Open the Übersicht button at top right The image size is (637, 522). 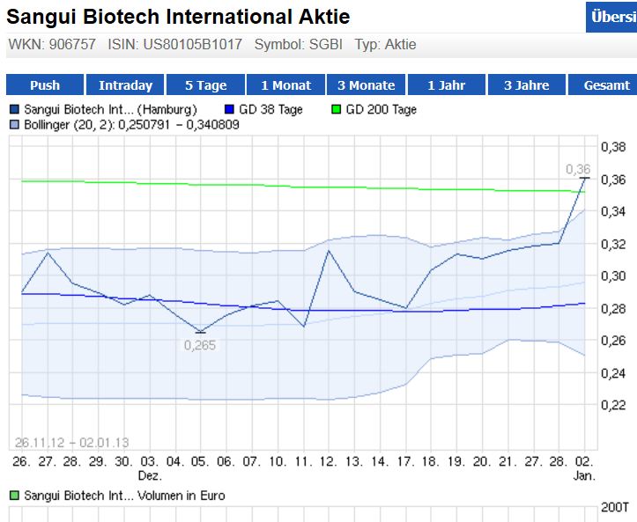click(x=611, y=18)
